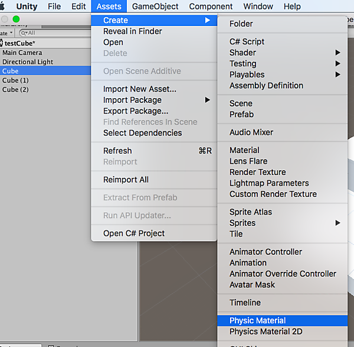
Task: Select Cube (2) in Hierarchy
Action: click(x=45, y=90)
